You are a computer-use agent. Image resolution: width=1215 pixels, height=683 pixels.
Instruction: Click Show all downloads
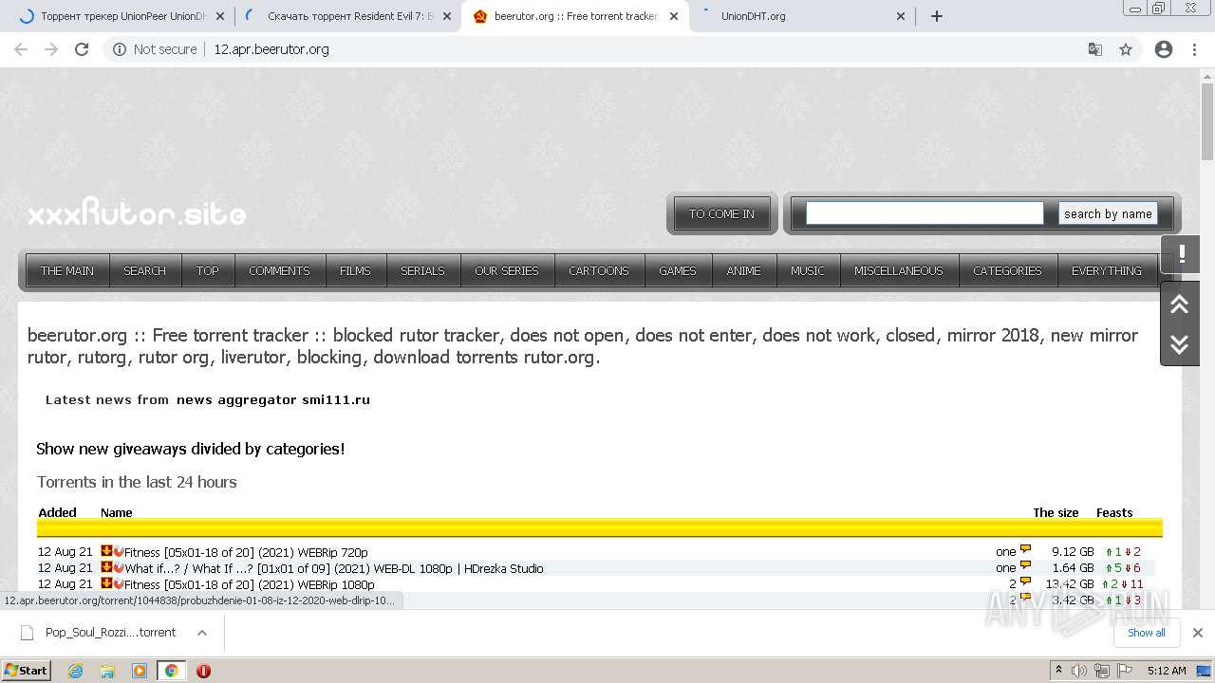(x=1147, y=633)
